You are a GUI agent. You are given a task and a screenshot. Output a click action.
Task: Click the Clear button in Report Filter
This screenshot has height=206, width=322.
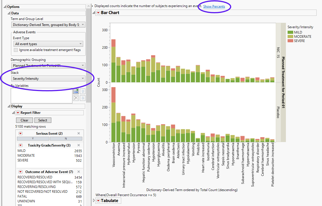(x=25, y=120)
